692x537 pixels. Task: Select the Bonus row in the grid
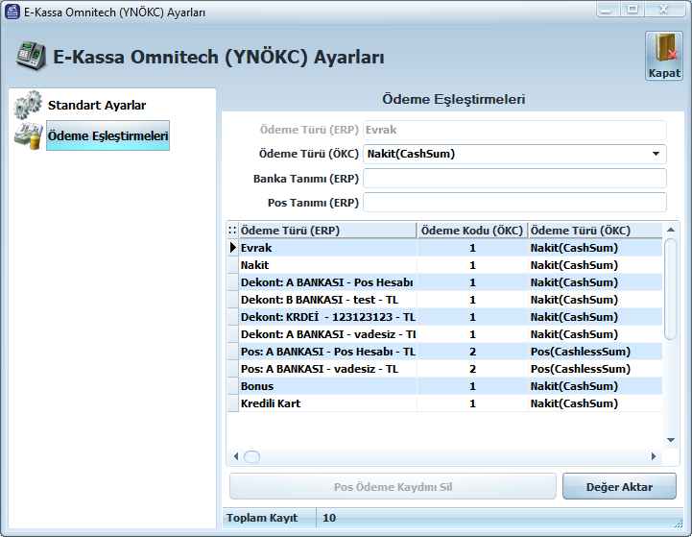pos(445,386)
